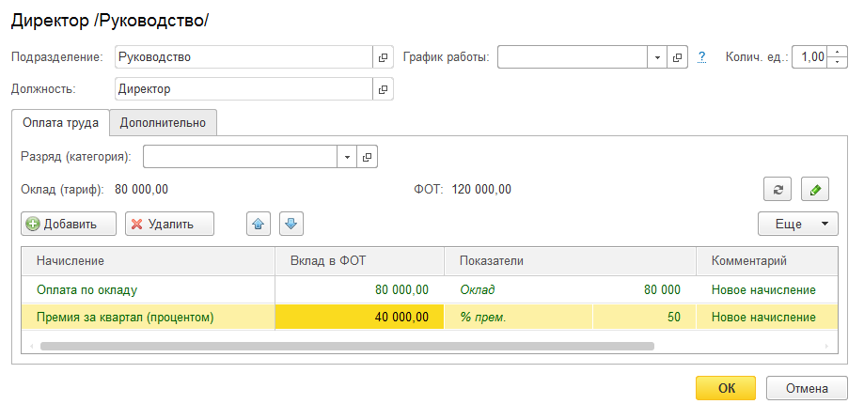Expand the Разряд (категория) dropdown list
Viewport: 864px width, 404px height.
pyautogui.click(x=347, y=156)
